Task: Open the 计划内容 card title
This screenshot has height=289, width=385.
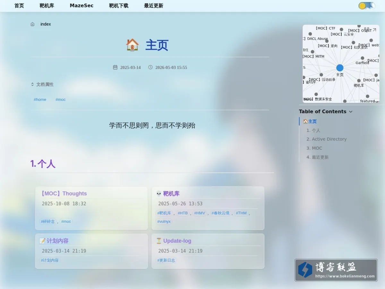Action: pos(58,241)
